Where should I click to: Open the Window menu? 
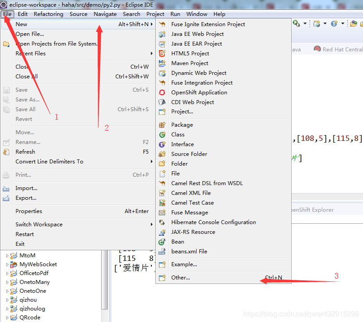click(x=197, y=14)
